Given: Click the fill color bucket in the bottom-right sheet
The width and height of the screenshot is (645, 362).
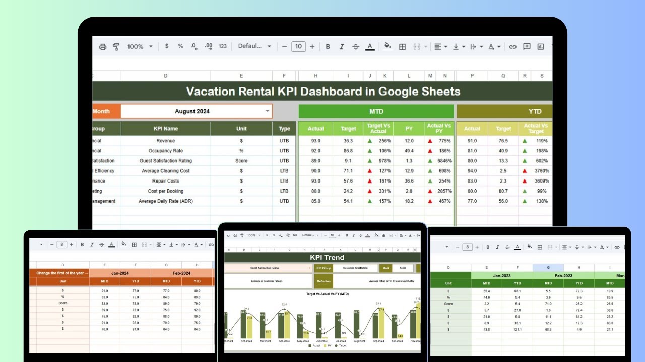Looking at the screenshot, I should coord(530,247).
